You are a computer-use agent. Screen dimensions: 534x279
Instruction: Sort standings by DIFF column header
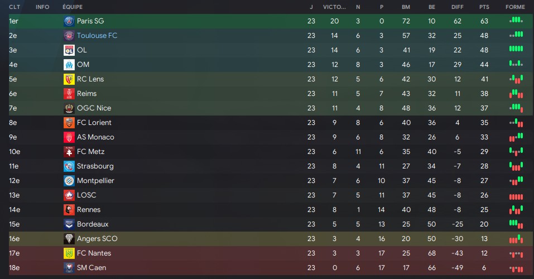tap(457, 7)
